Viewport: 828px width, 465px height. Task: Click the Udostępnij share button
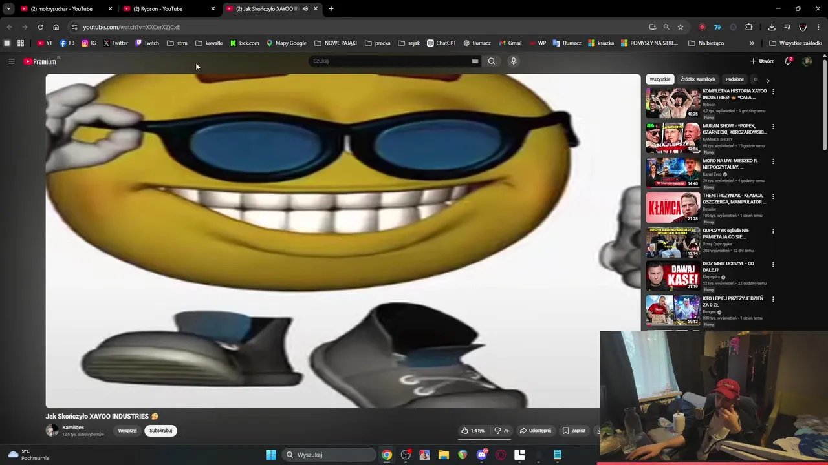click(x=536, y=431)
